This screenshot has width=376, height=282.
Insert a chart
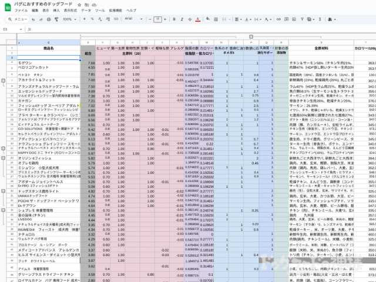point(294,19)
